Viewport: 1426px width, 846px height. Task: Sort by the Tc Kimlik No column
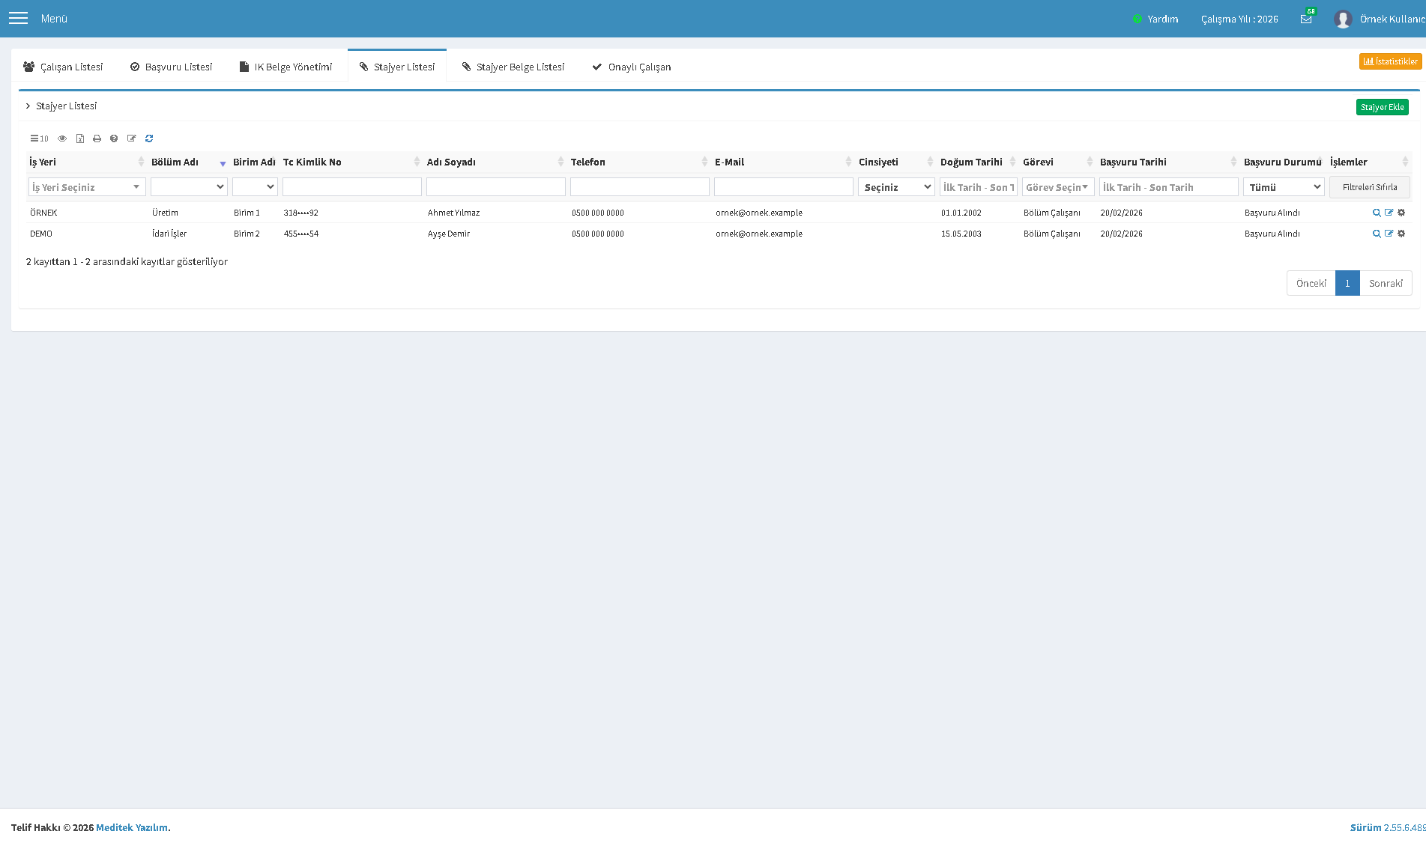click(x=417, y=162)
